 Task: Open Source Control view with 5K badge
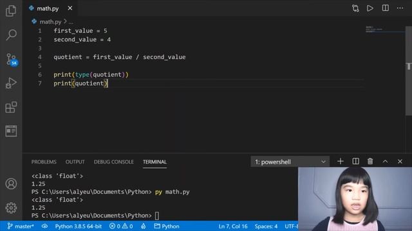(12, 59)
